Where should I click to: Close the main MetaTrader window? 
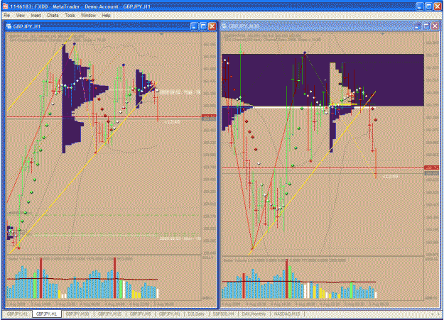[x=438, y=6]
